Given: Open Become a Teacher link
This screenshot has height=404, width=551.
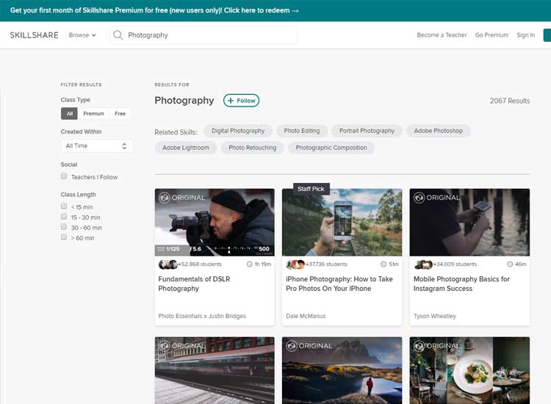Looking at the screenshot, I should [442, 35].
